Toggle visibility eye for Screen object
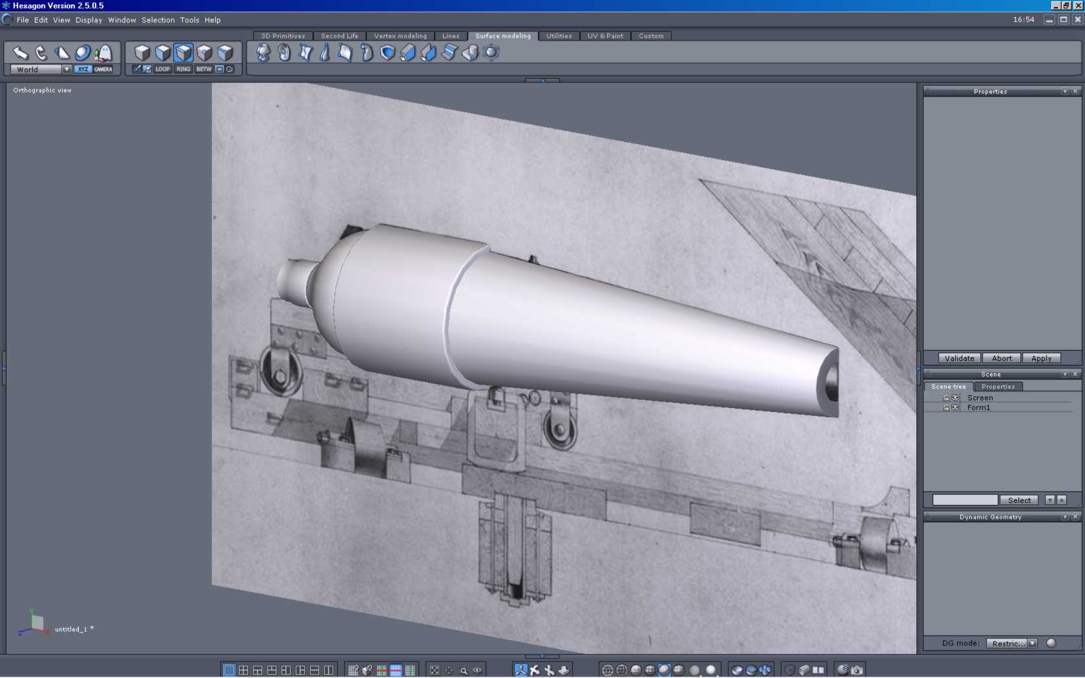 [955, 398]
